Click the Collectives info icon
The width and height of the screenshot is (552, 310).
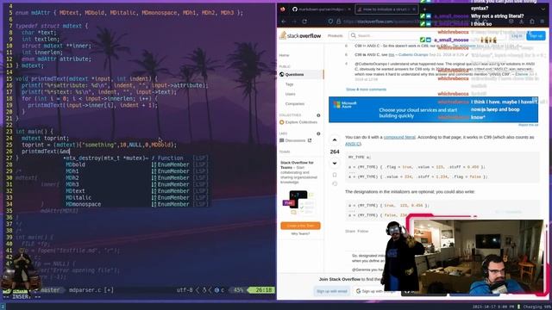pos(318,115)
